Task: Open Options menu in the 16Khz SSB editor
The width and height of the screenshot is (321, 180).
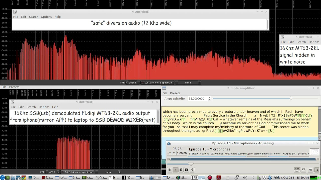Action: pyautogui.click(x=44, y=107)
